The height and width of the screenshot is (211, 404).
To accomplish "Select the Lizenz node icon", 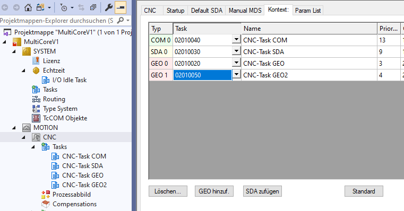I will coord(36,61).
